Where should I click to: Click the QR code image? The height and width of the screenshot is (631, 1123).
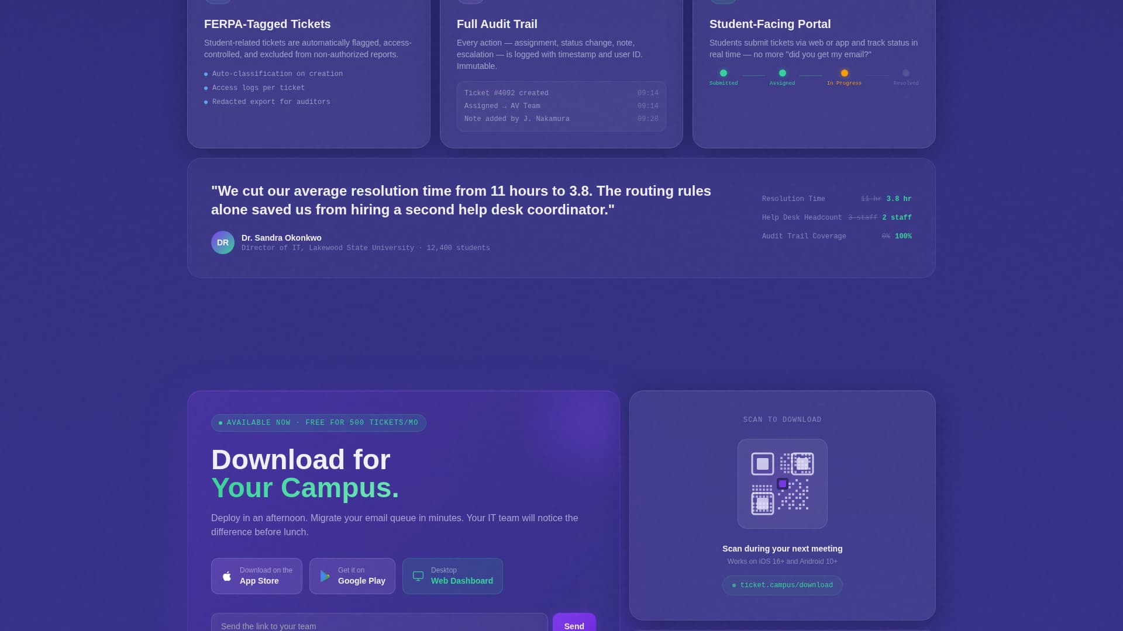[783, 484]
